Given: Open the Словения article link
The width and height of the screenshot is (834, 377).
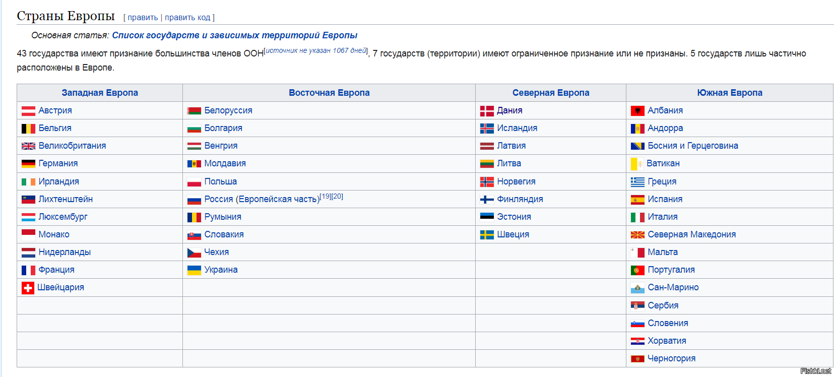Looking at the screenshot, I should click(x=668, y=323).
